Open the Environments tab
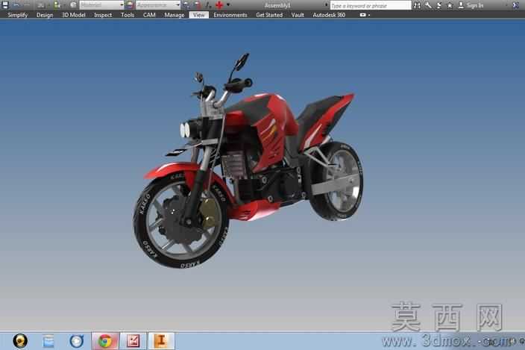Image resolution: width=525 pixels, height=350 pixels. 230,15
